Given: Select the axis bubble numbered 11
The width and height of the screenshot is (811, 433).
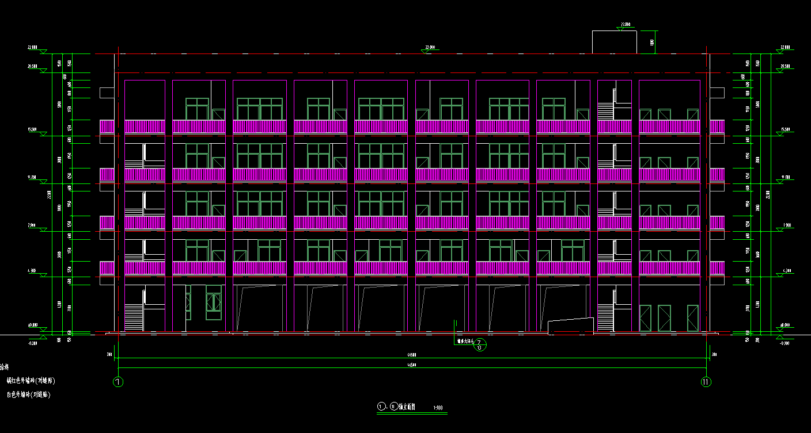Looking at the screenshot, I should (706, 381).
